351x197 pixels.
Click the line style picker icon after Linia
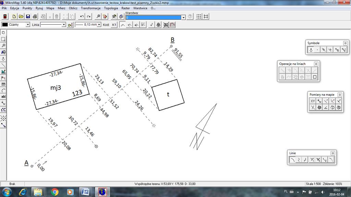pyautogui.click(x=70, y=25)
